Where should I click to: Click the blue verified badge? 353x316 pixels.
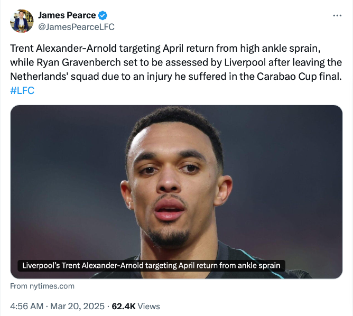(x=103, y=15)
